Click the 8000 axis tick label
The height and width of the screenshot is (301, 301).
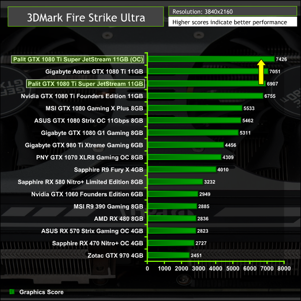point(284,268)
